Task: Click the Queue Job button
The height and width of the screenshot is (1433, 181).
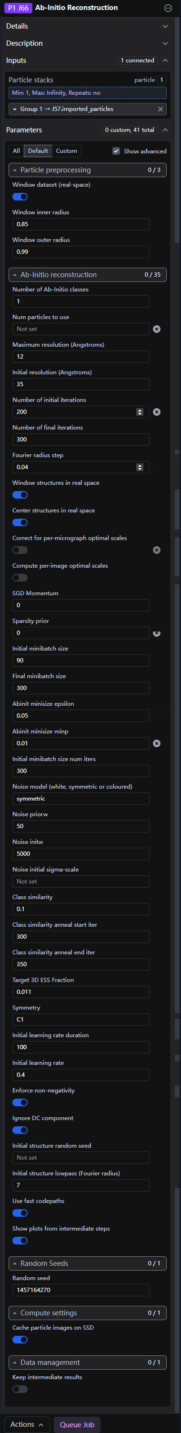Action: (x=77, y=1420)
